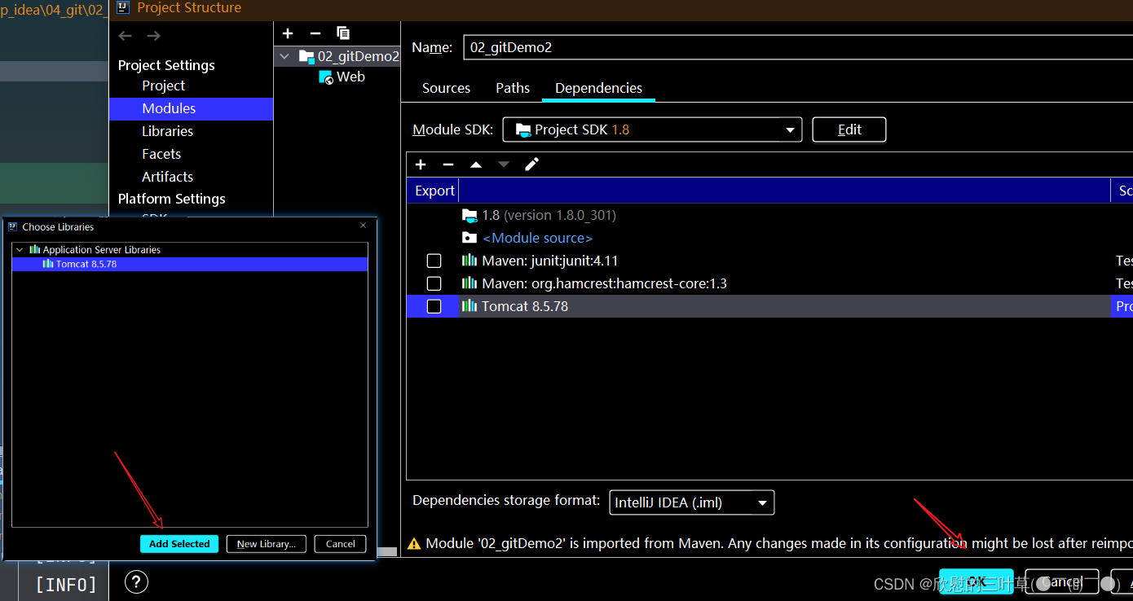The height and width of the screenshot is (601, 1133).
Task: Switch to the Sources tab
Action: (446, 88)
